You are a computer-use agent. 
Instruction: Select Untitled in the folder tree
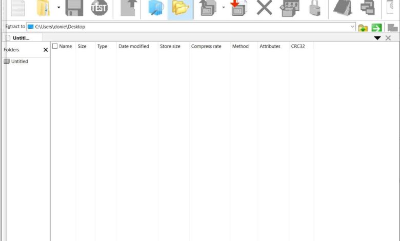[16, 61]
